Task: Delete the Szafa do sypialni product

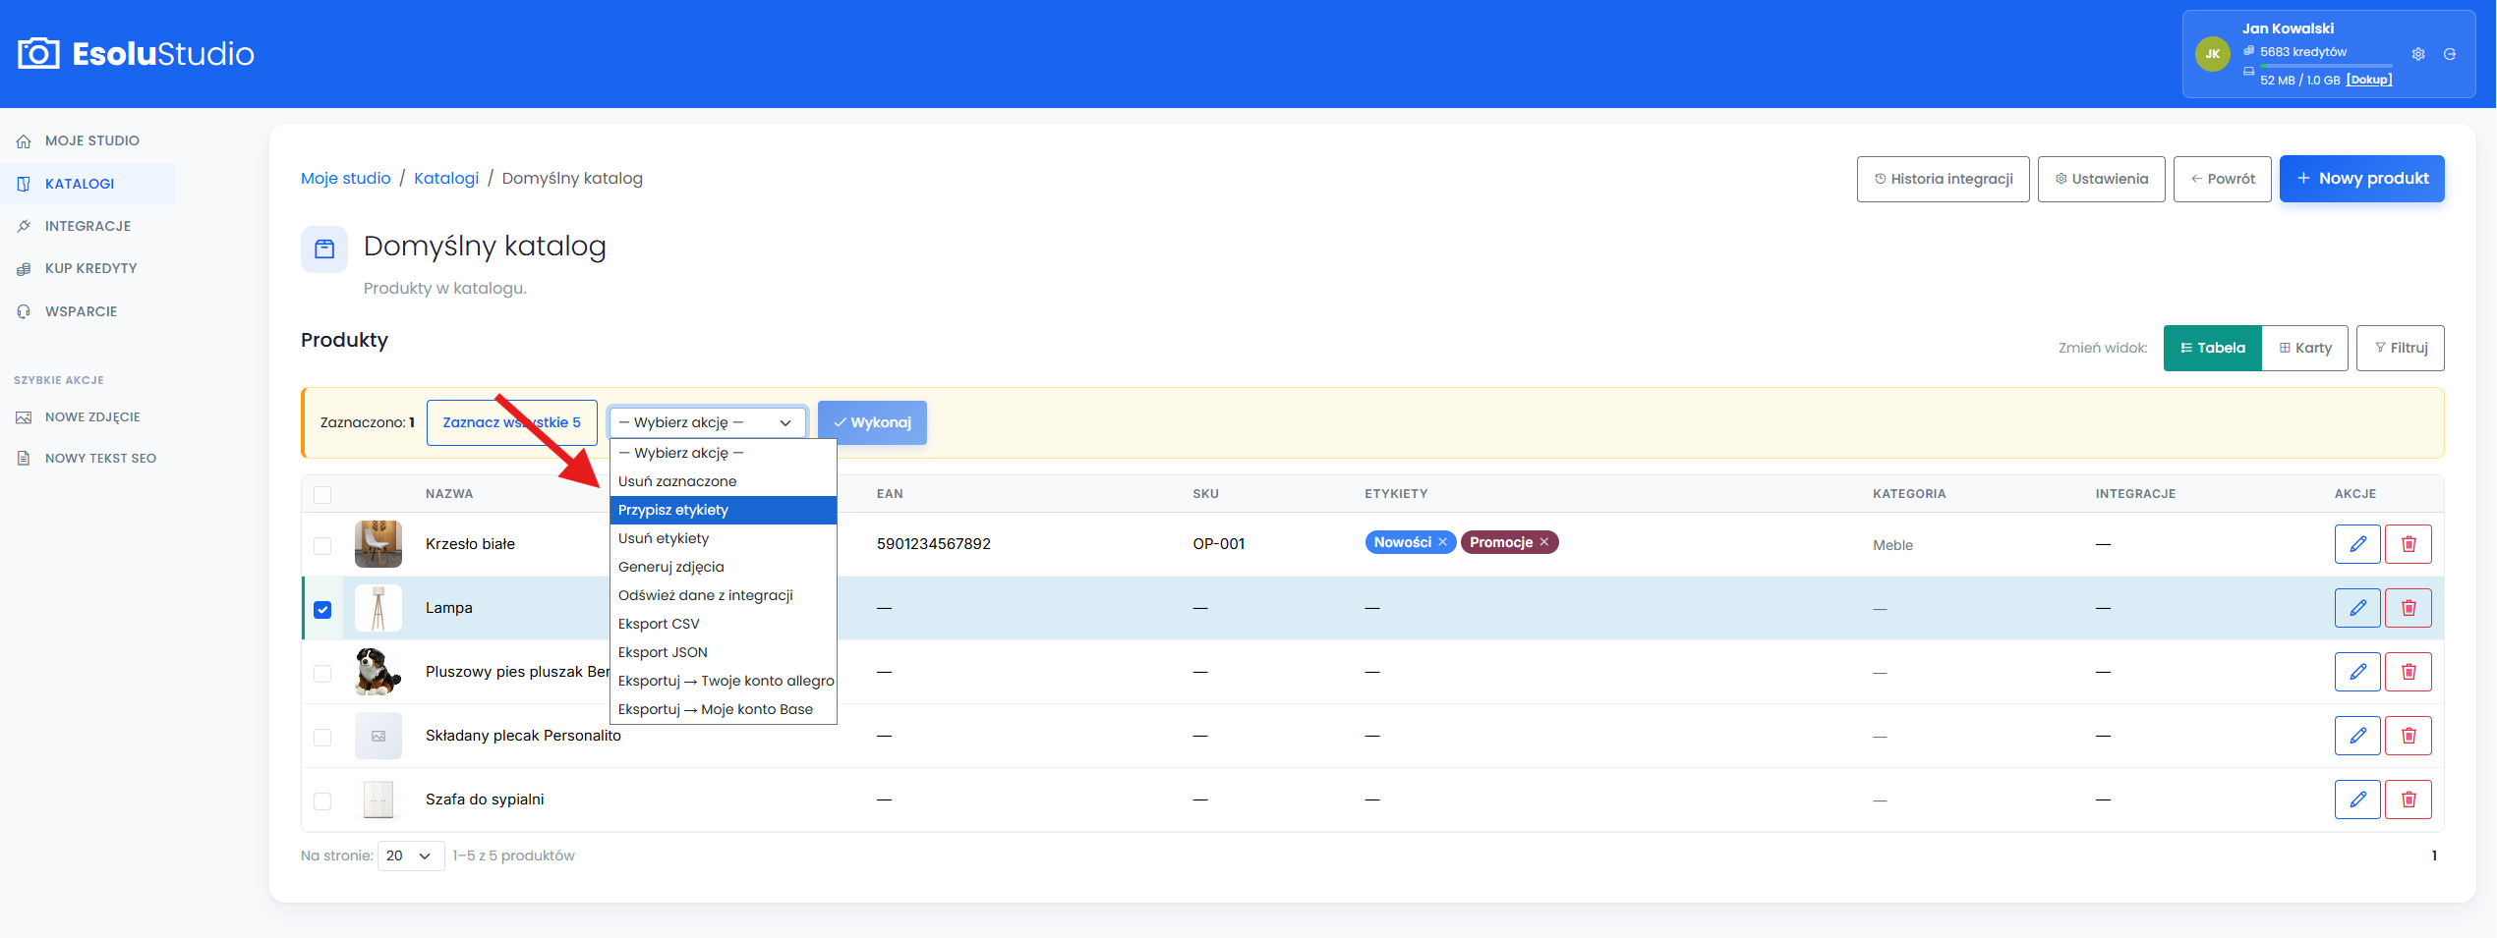Action: click(2409, 800)
